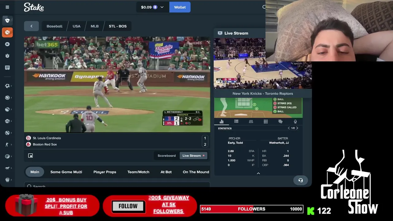Open the bet slip receipt sidebar icon

pos(7,68)
